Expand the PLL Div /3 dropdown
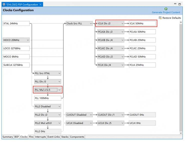This screenshot has width=185, height=142. [48, 82]
